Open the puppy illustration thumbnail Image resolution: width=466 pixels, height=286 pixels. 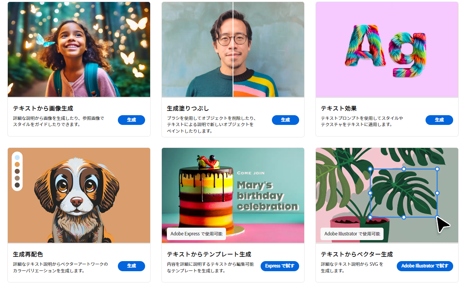pyautogui.click(x=79, y=195)
